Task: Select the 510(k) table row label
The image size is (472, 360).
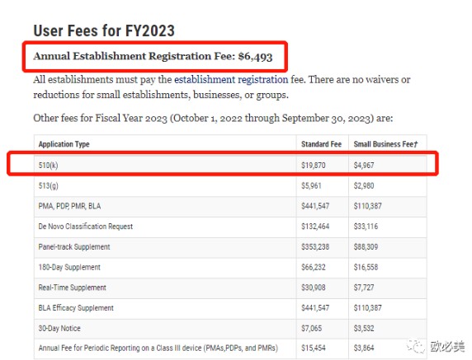Action: (48, 166)
